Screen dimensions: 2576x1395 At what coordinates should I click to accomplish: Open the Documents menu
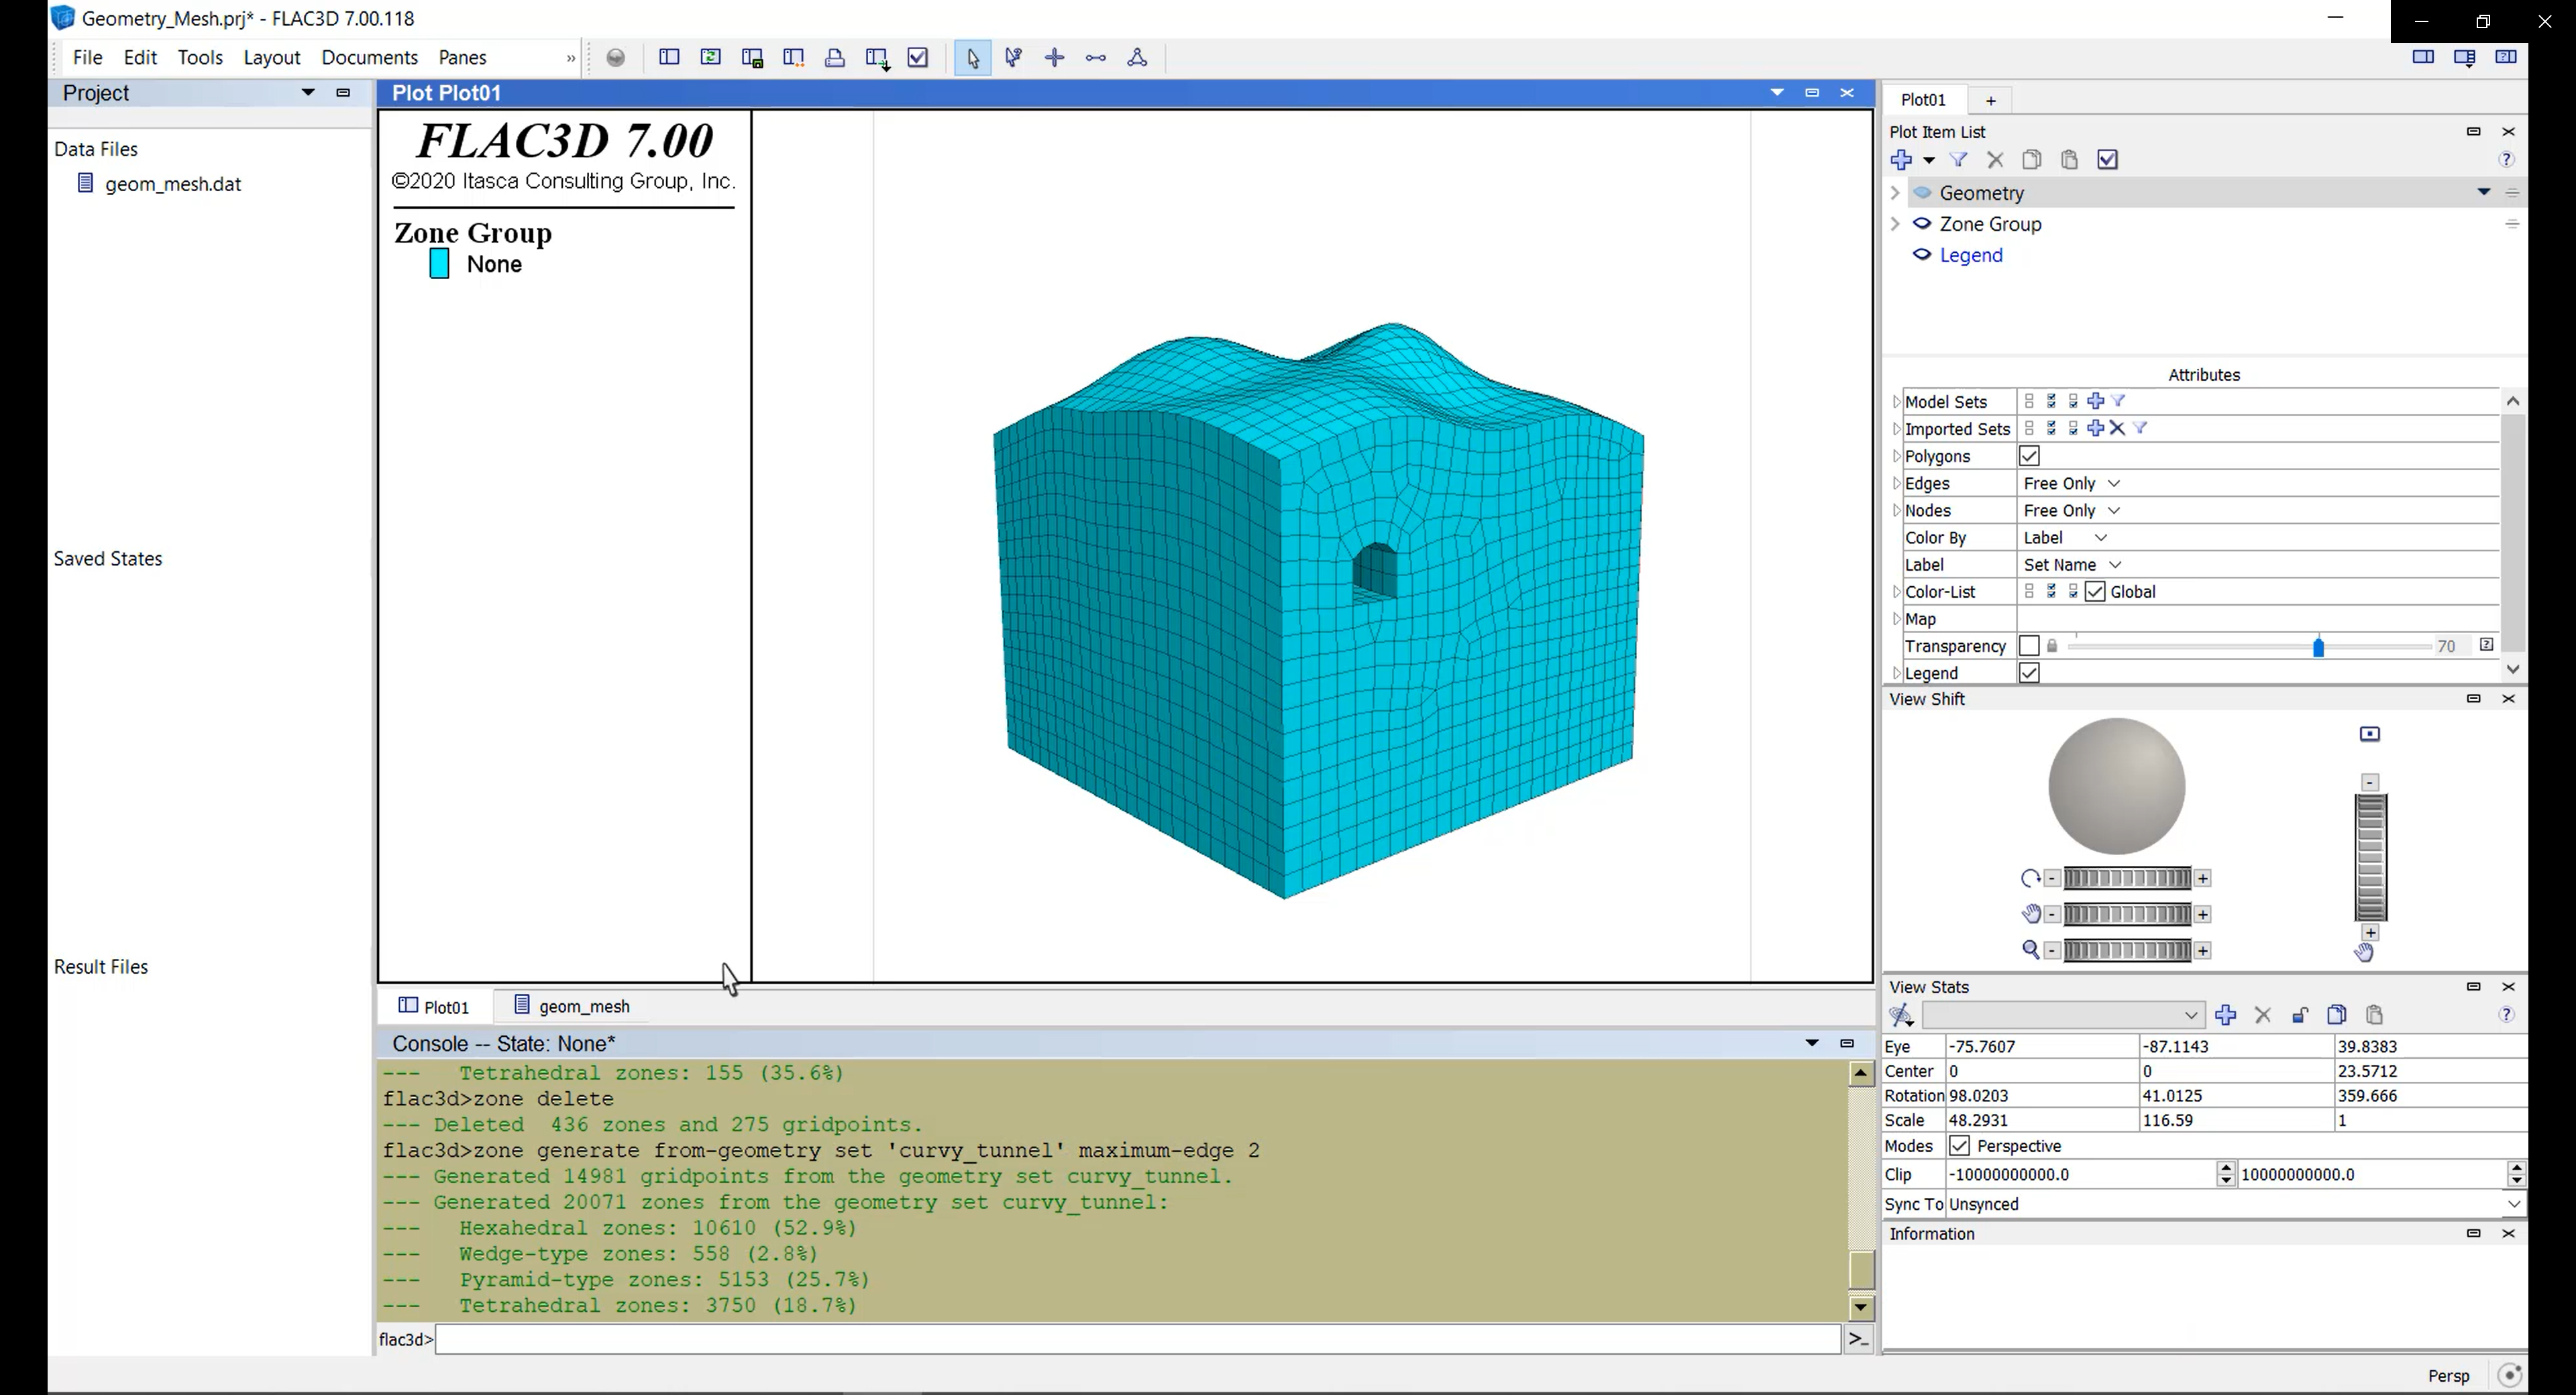pos(369,57)
